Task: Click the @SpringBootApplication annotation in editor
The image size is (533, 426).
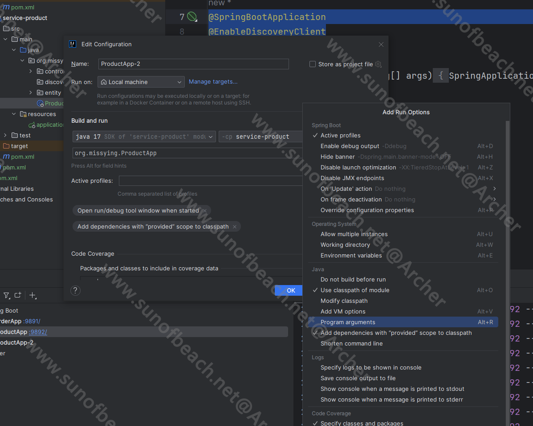Action: pyautogui.click(x=267, y=16)
